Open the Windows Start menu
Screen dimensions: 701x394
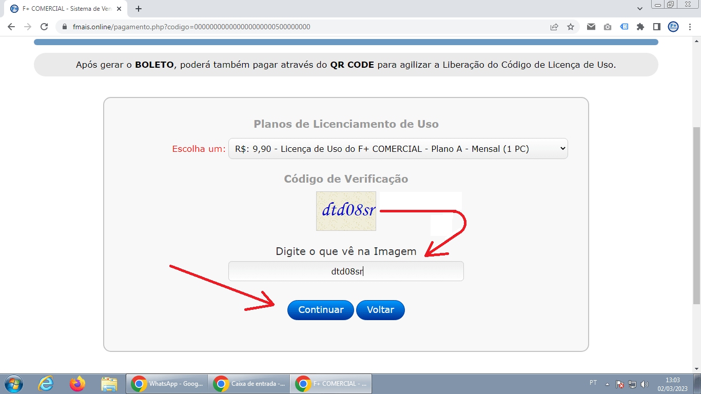(13, 384)
